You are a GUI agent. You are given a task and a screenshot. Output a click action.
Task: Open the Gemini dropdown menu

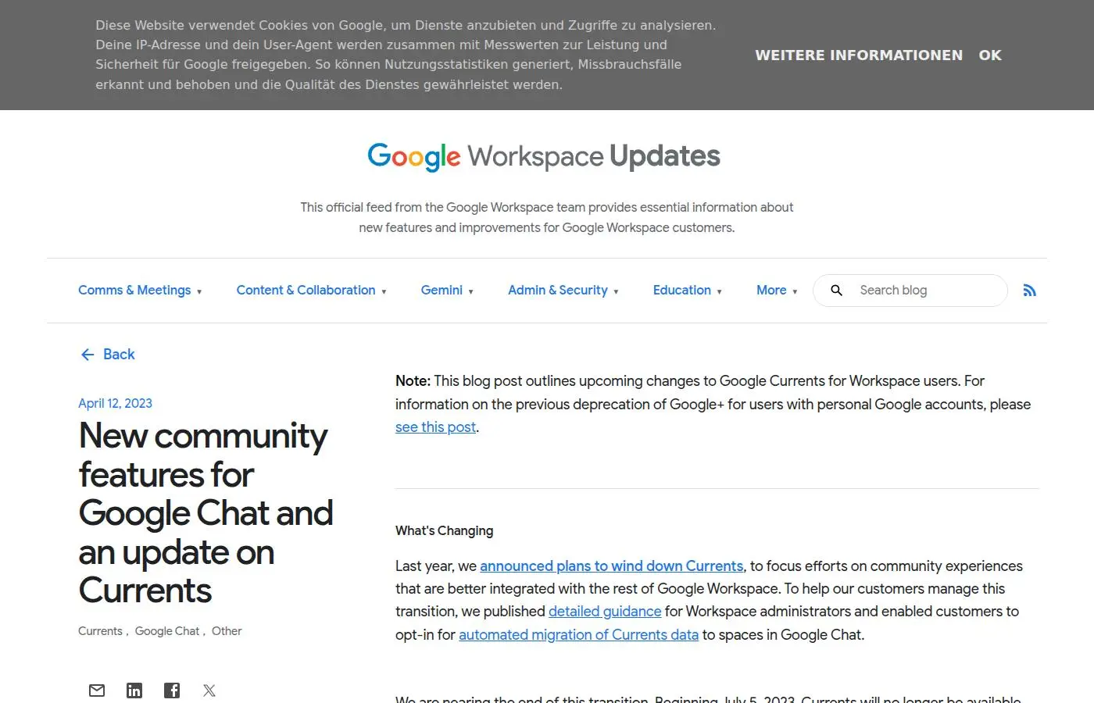447,291
